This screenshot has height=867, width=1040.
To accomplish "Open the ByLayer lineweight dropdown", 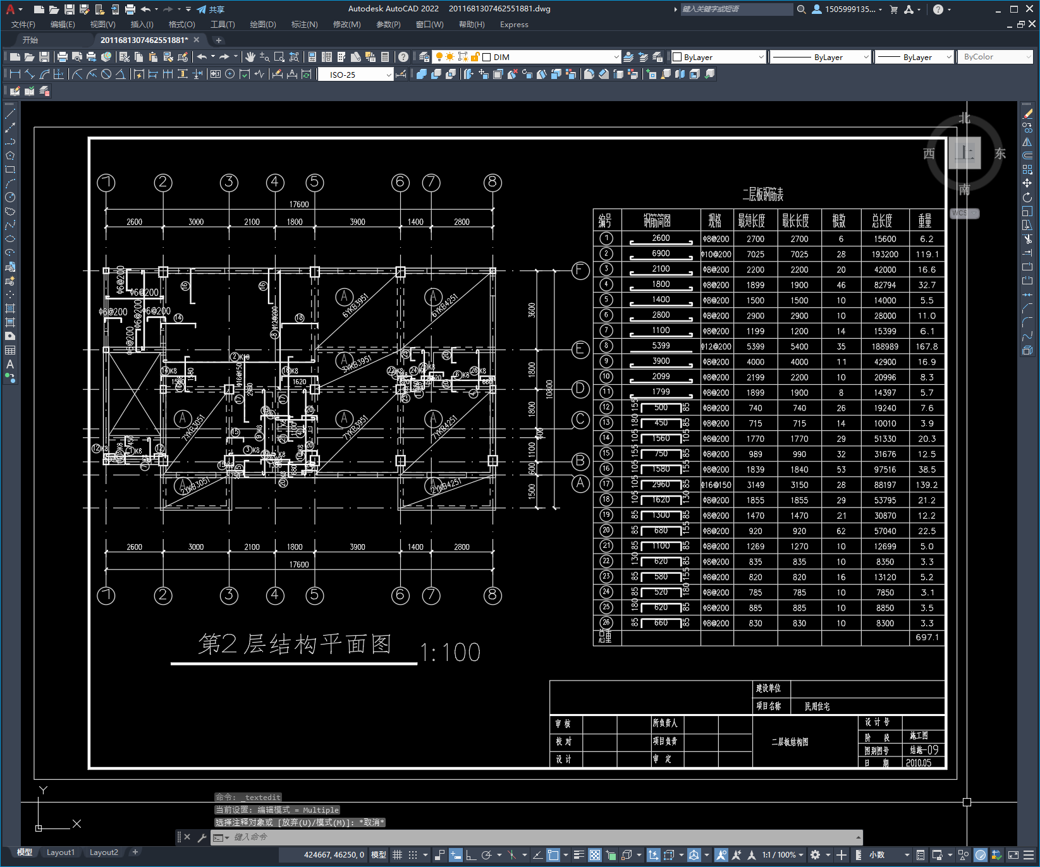I will coord(948,57).
